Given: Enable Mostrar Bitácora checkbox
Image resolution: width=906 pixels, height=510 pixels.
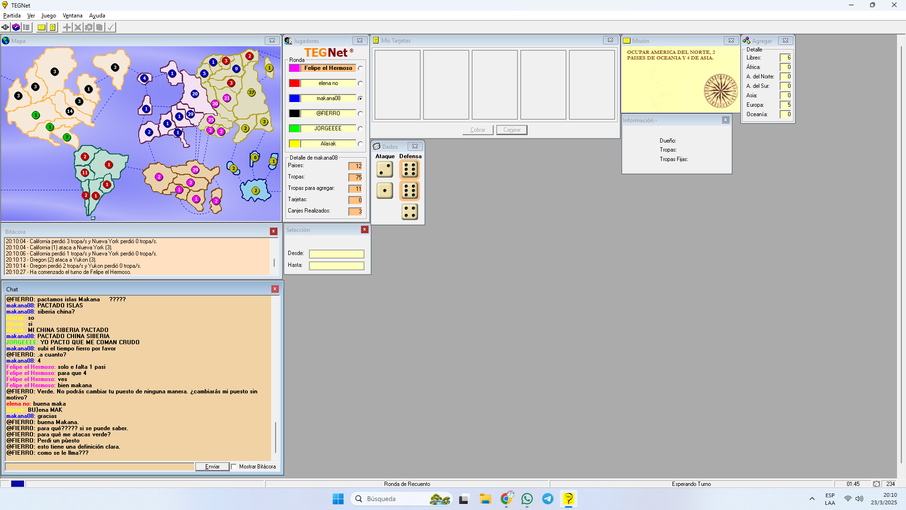Looking at the screenshot, I should 234,467.
